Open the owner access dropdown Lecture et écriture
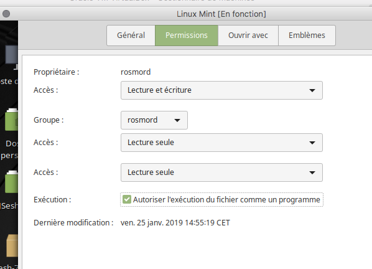 pos(221,90)
